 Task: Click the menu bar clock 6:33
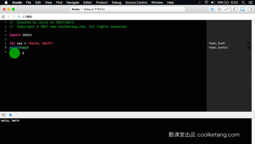234,2
